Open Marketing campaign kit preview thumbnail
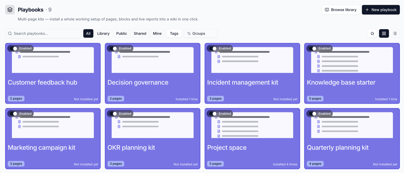404x173 pixels. tap(53, 125)
